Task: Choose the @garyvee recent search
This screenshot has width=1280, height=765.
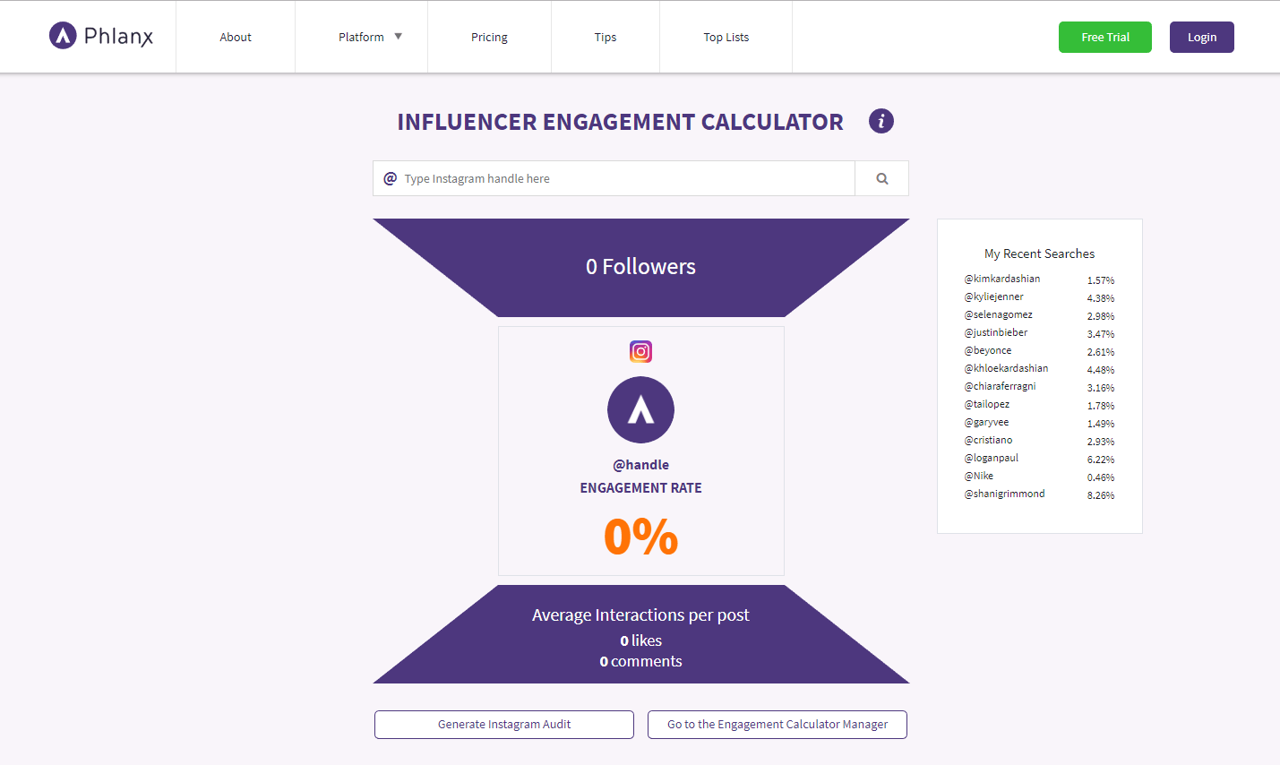Action: click(x=986, y=422)
